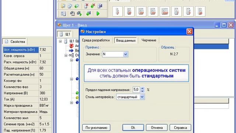Screen dimensions: 236x133
Task: Click the table grid icon in toolbar
Action: (63, 14)
